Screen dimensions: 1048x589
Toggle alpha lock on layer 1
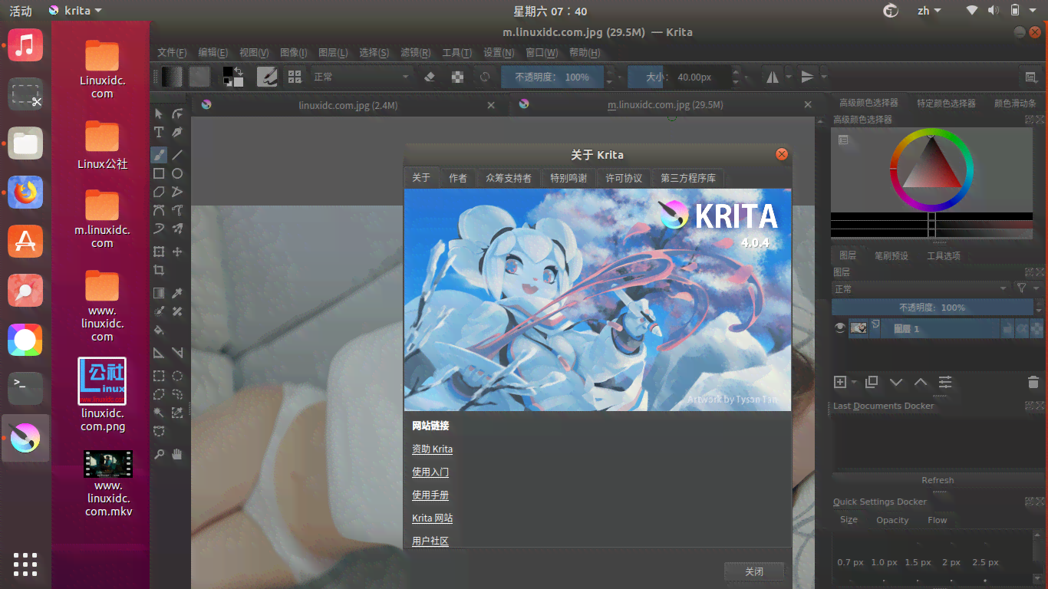click(x=1036, y=329)
